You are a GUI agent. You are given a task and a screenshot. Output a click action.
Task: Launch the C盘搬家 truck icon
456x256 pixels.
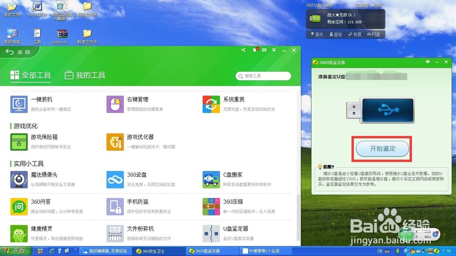click(211, 179)
